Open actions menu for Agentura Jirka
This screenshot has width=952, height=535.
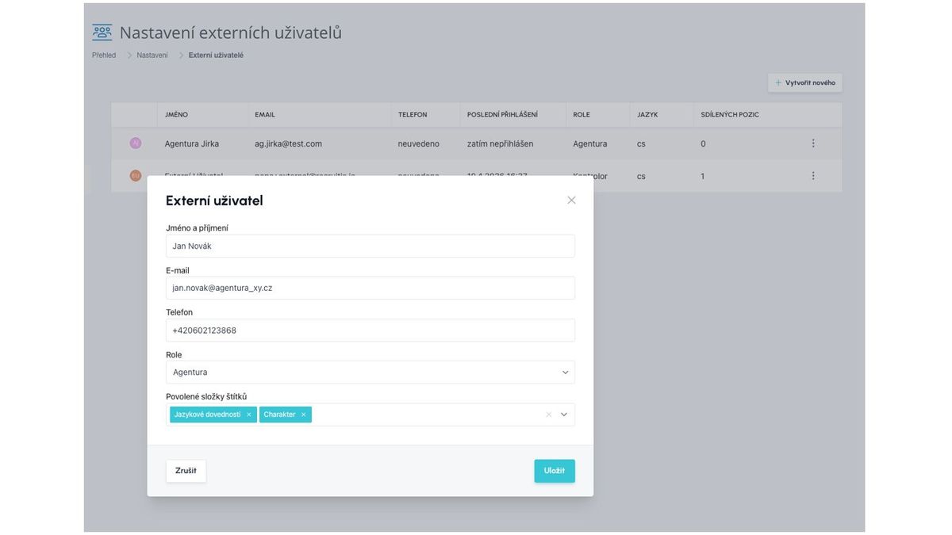click(812, 143)
